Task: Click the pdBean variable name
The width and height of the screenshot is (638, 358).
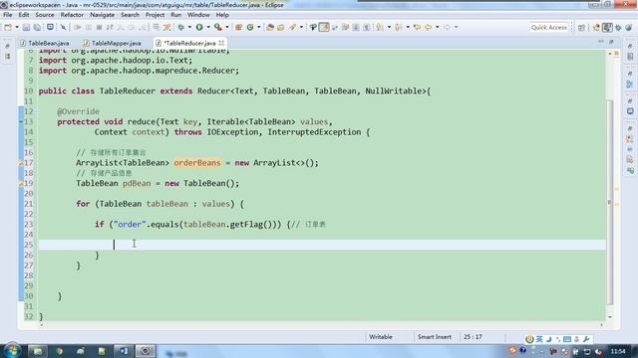Action: click(x=137, y=183)
